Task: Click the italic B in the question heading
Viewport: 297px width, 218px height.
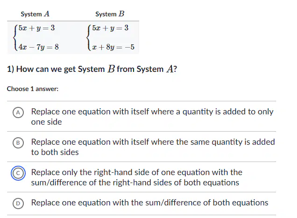Action: (111, 69)
